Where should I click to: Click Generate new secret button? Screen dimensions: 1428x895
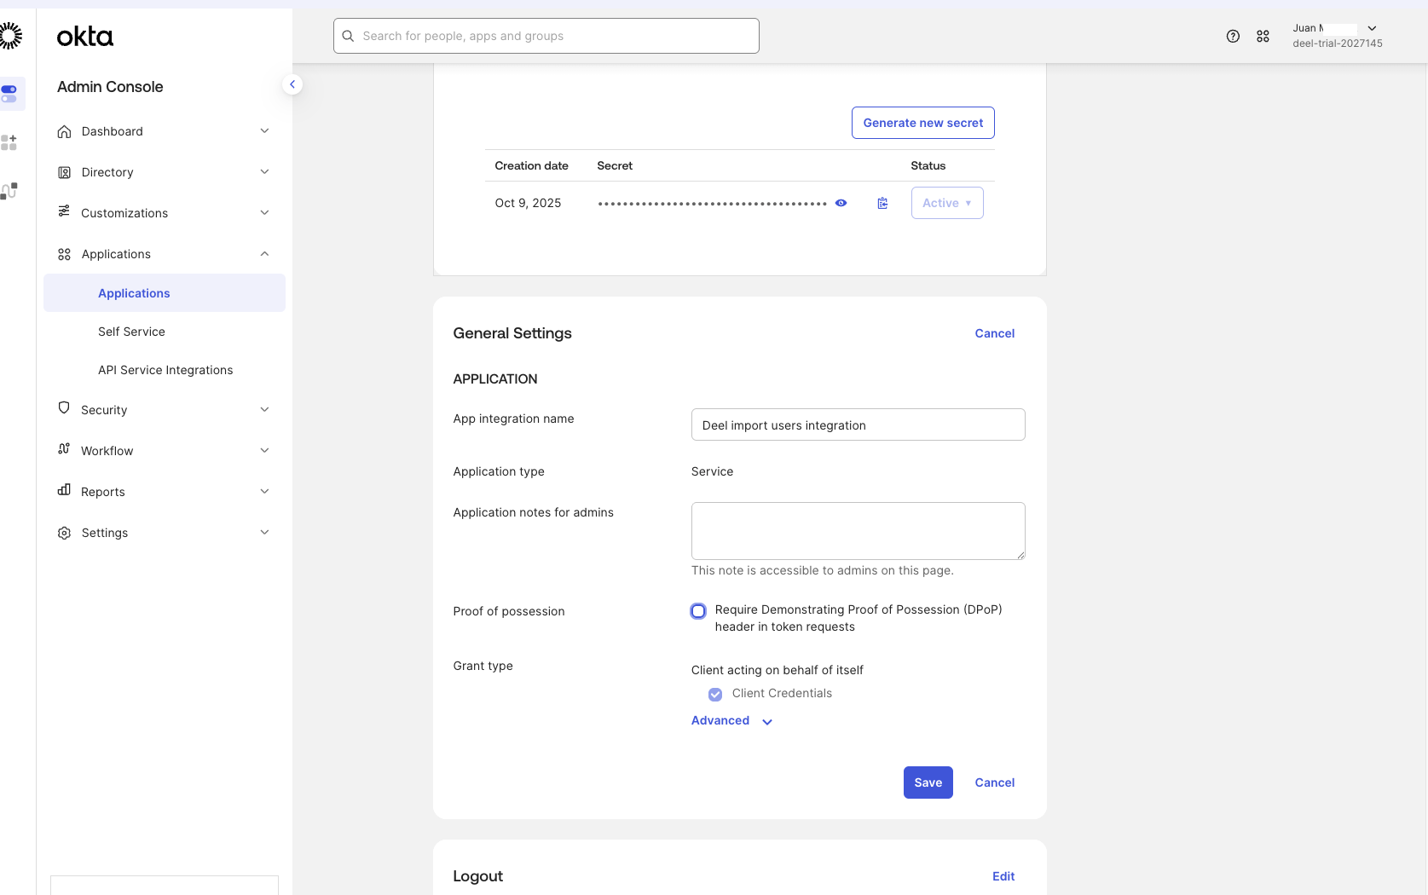[x=922, y=123]
